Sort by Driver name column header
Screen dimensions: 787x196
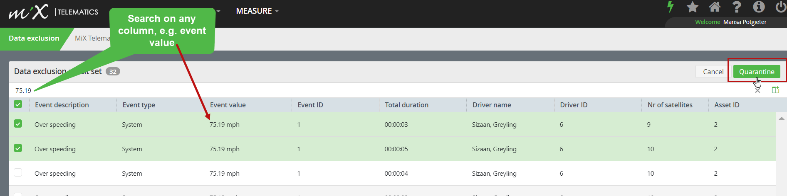click(x=492, y=105)
